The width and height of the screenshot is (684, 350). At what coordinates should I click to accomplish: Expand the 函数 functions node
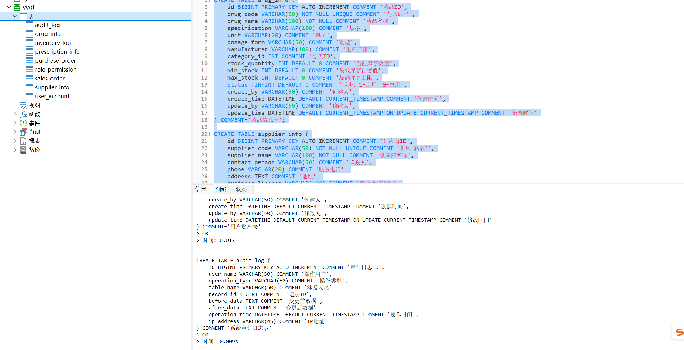point(15,114)
